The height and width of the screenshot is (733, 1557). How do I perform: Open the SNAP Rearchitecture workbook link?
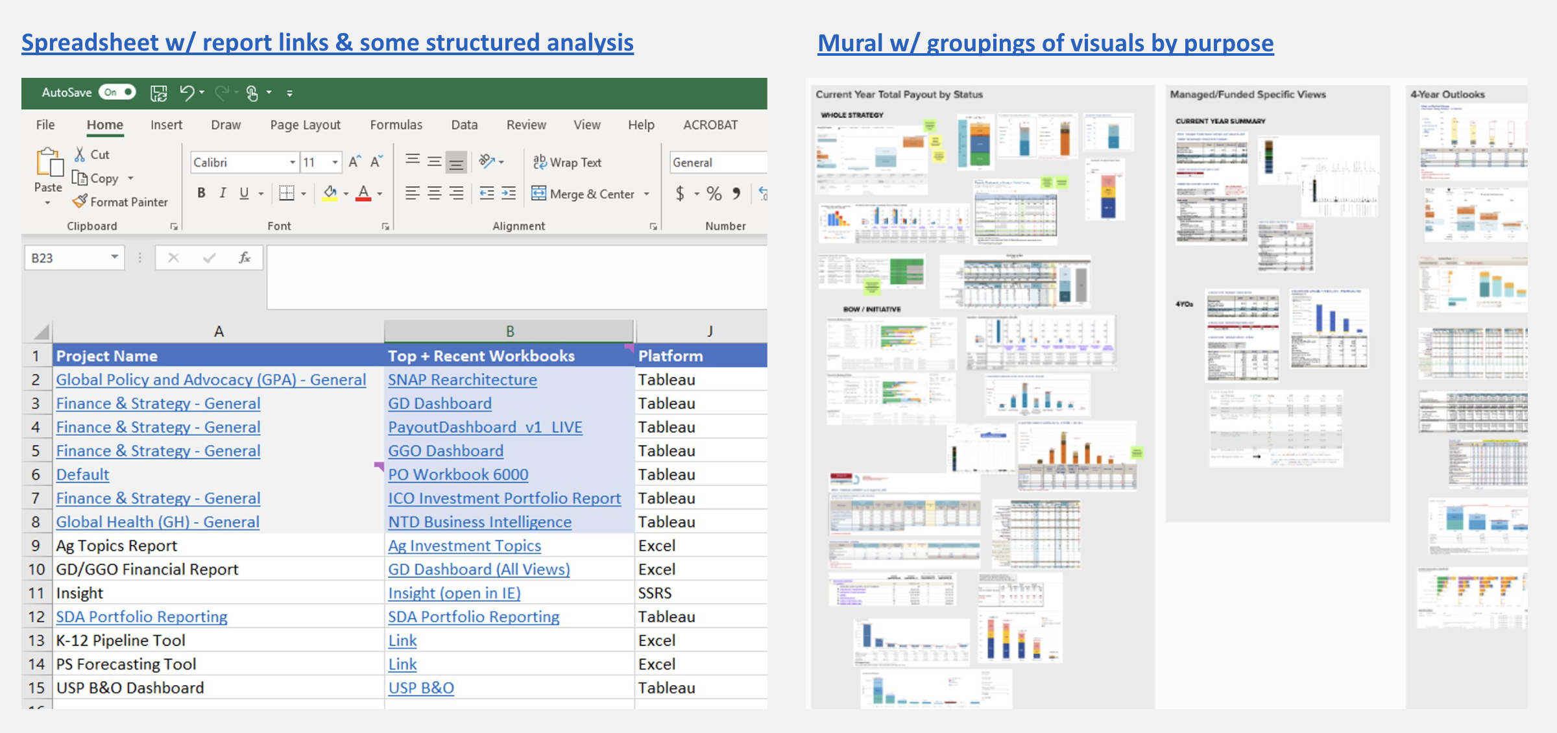click(462, 379)
